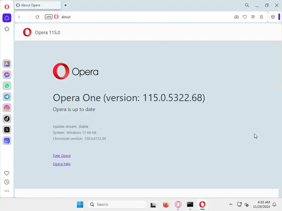Open the Start page home icon
Viewport: 282px width, 211px height.
(7, 18)
